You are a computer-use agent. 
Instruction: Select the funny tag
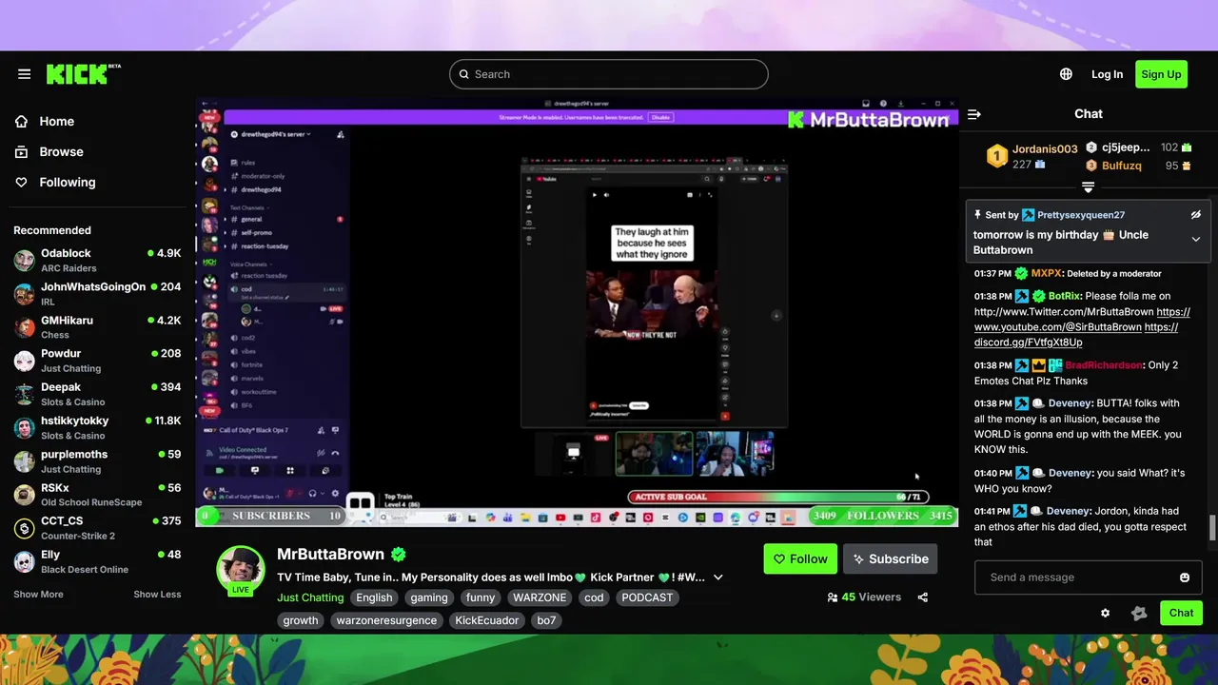481,597
